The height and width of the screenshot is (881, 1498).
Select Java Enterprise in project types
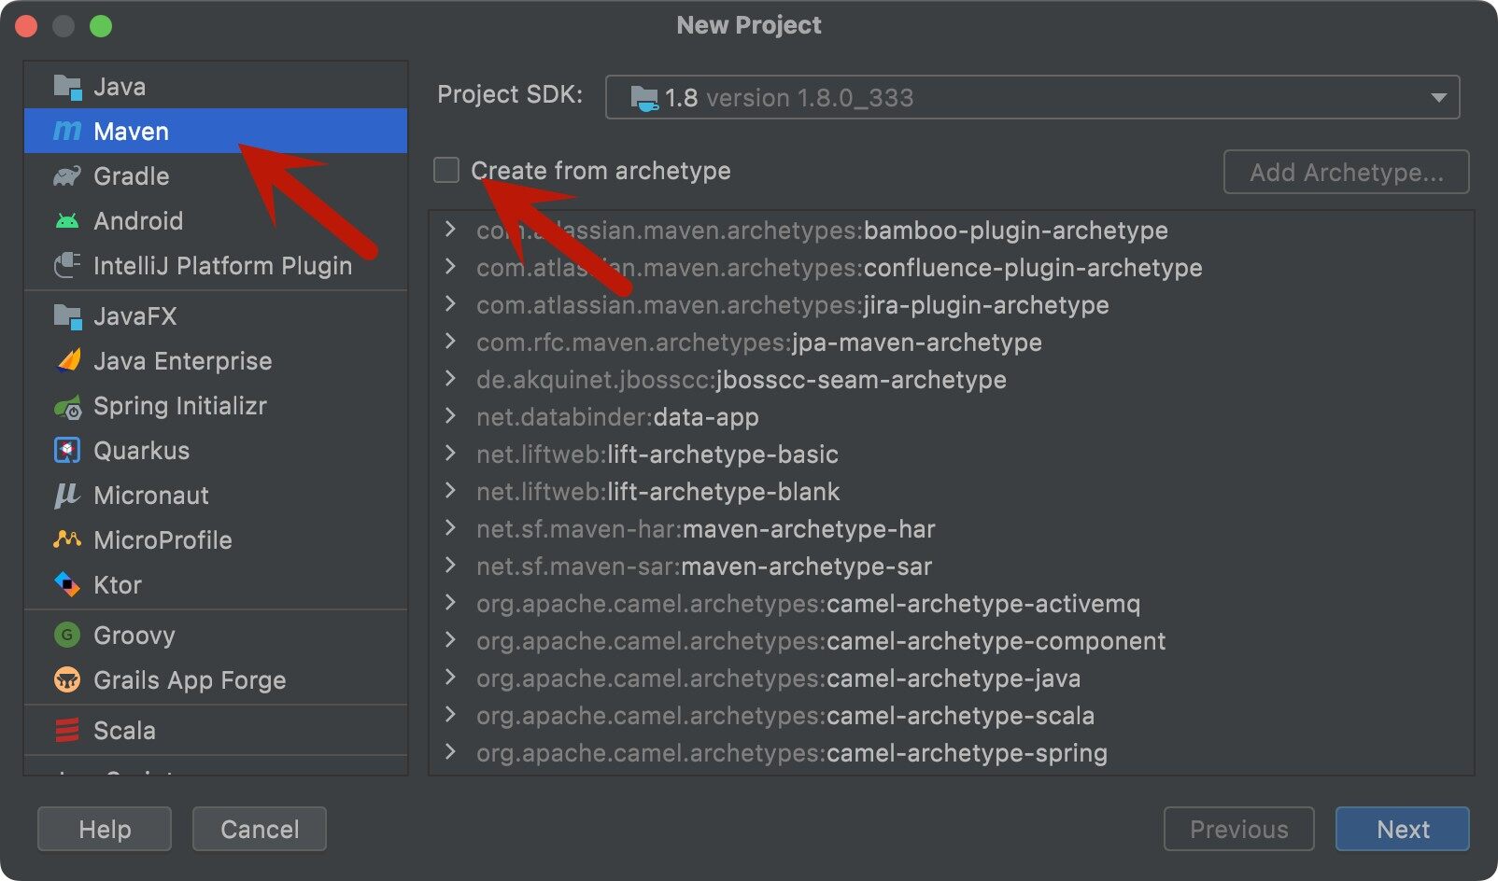pyautogui.click(x=182, y=361)
